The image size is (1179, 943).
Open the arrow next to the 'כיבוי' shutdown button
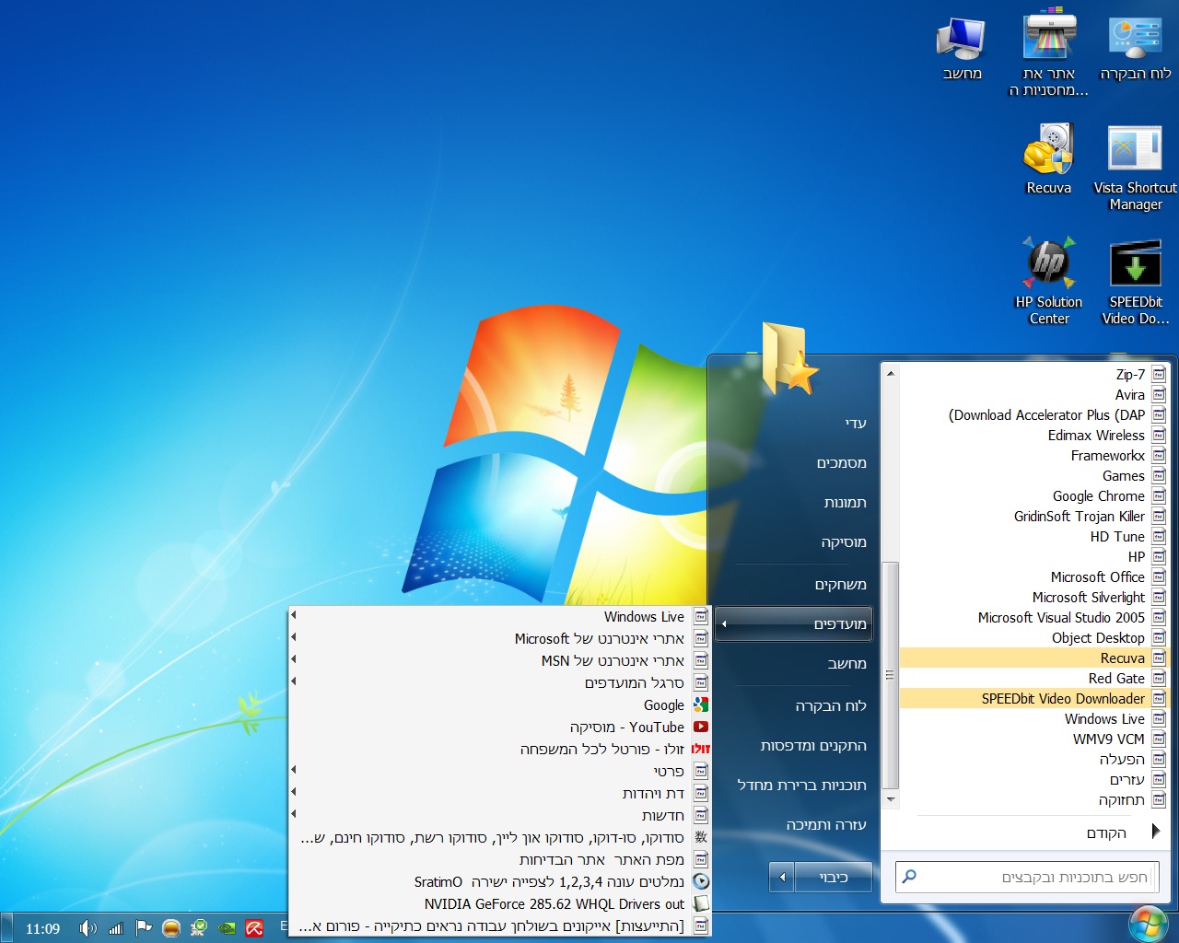[x=782, y=878]
